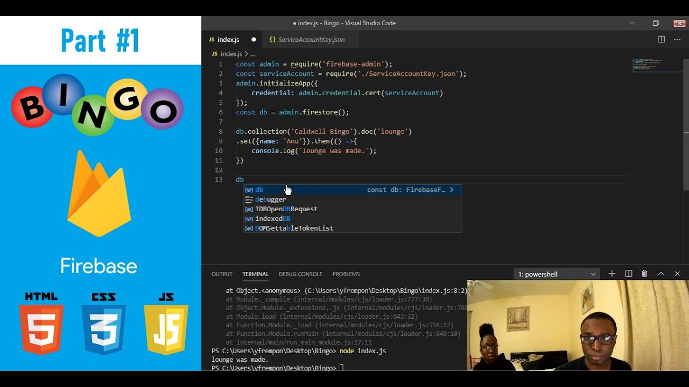Open the OUTPUT panel tab
The width and height of the screenshot is (689, 387).
[222, 274]
